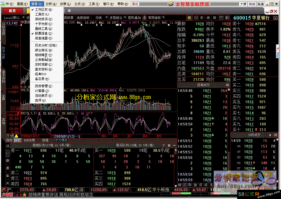
Task: Click the grid layout icon beside 标
Action: pos(196,18)
